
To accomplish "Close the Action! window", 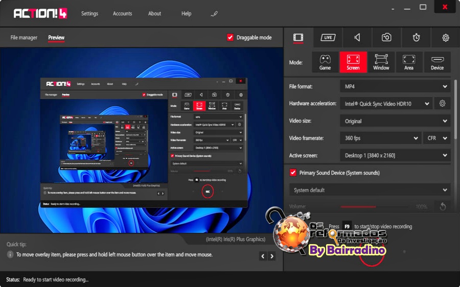I will tap(445, 7).
